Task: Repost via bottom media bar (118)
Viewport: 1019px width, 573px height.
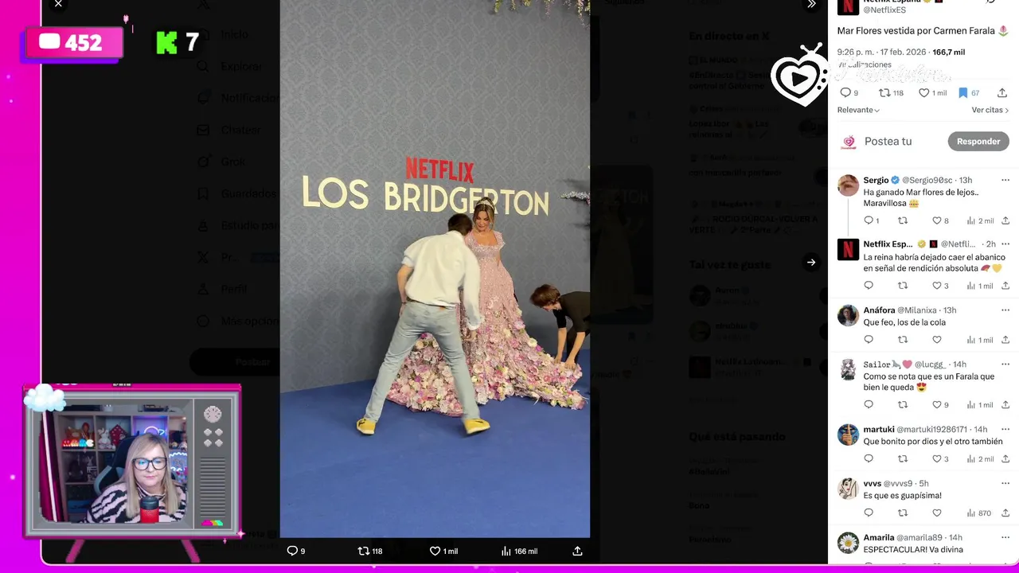Action: click(370, 551)
